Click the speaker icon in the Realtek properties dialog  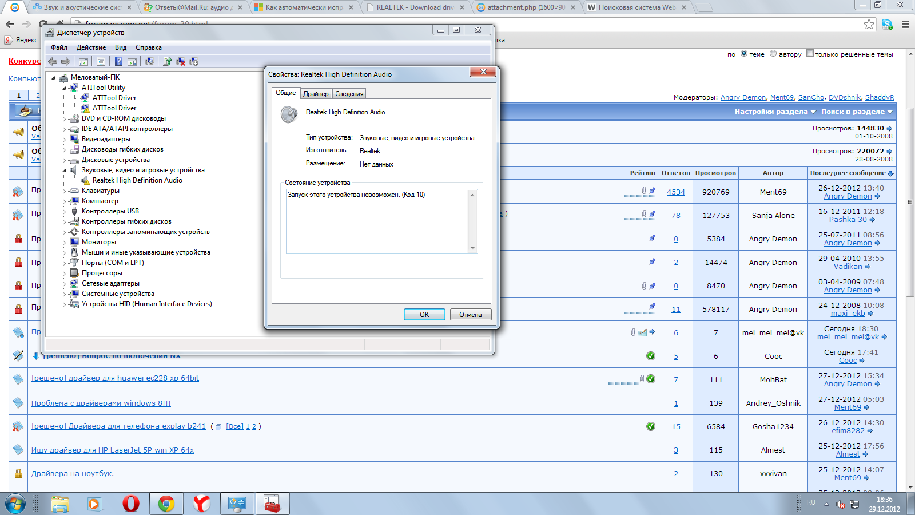289,114
